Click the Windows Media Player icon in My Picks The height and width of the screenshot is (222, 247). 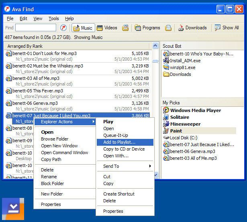(166, 110)
